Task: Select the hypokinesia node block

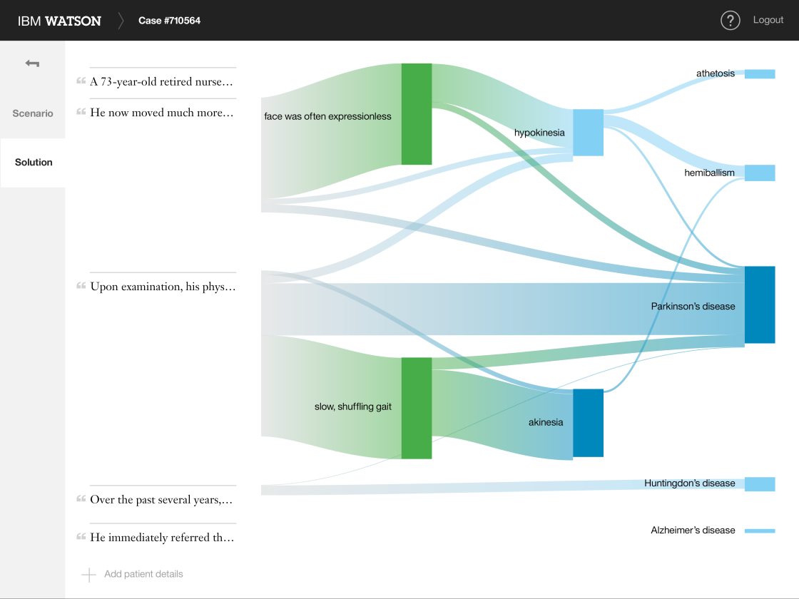Action: (588, 133)
